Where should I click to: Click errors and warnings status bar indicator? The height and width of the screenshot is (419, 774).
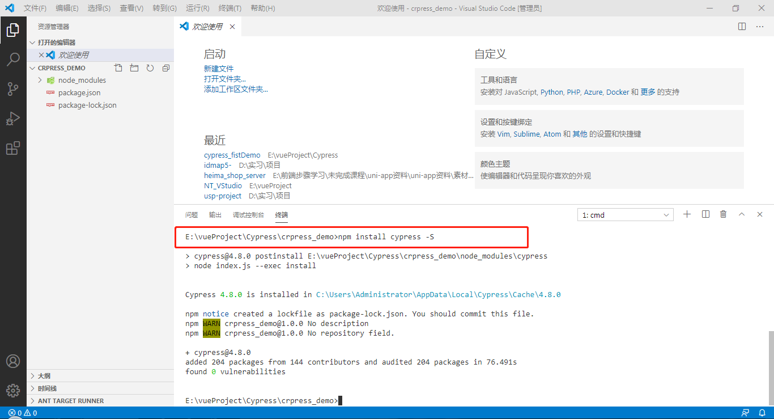[23, 413]
